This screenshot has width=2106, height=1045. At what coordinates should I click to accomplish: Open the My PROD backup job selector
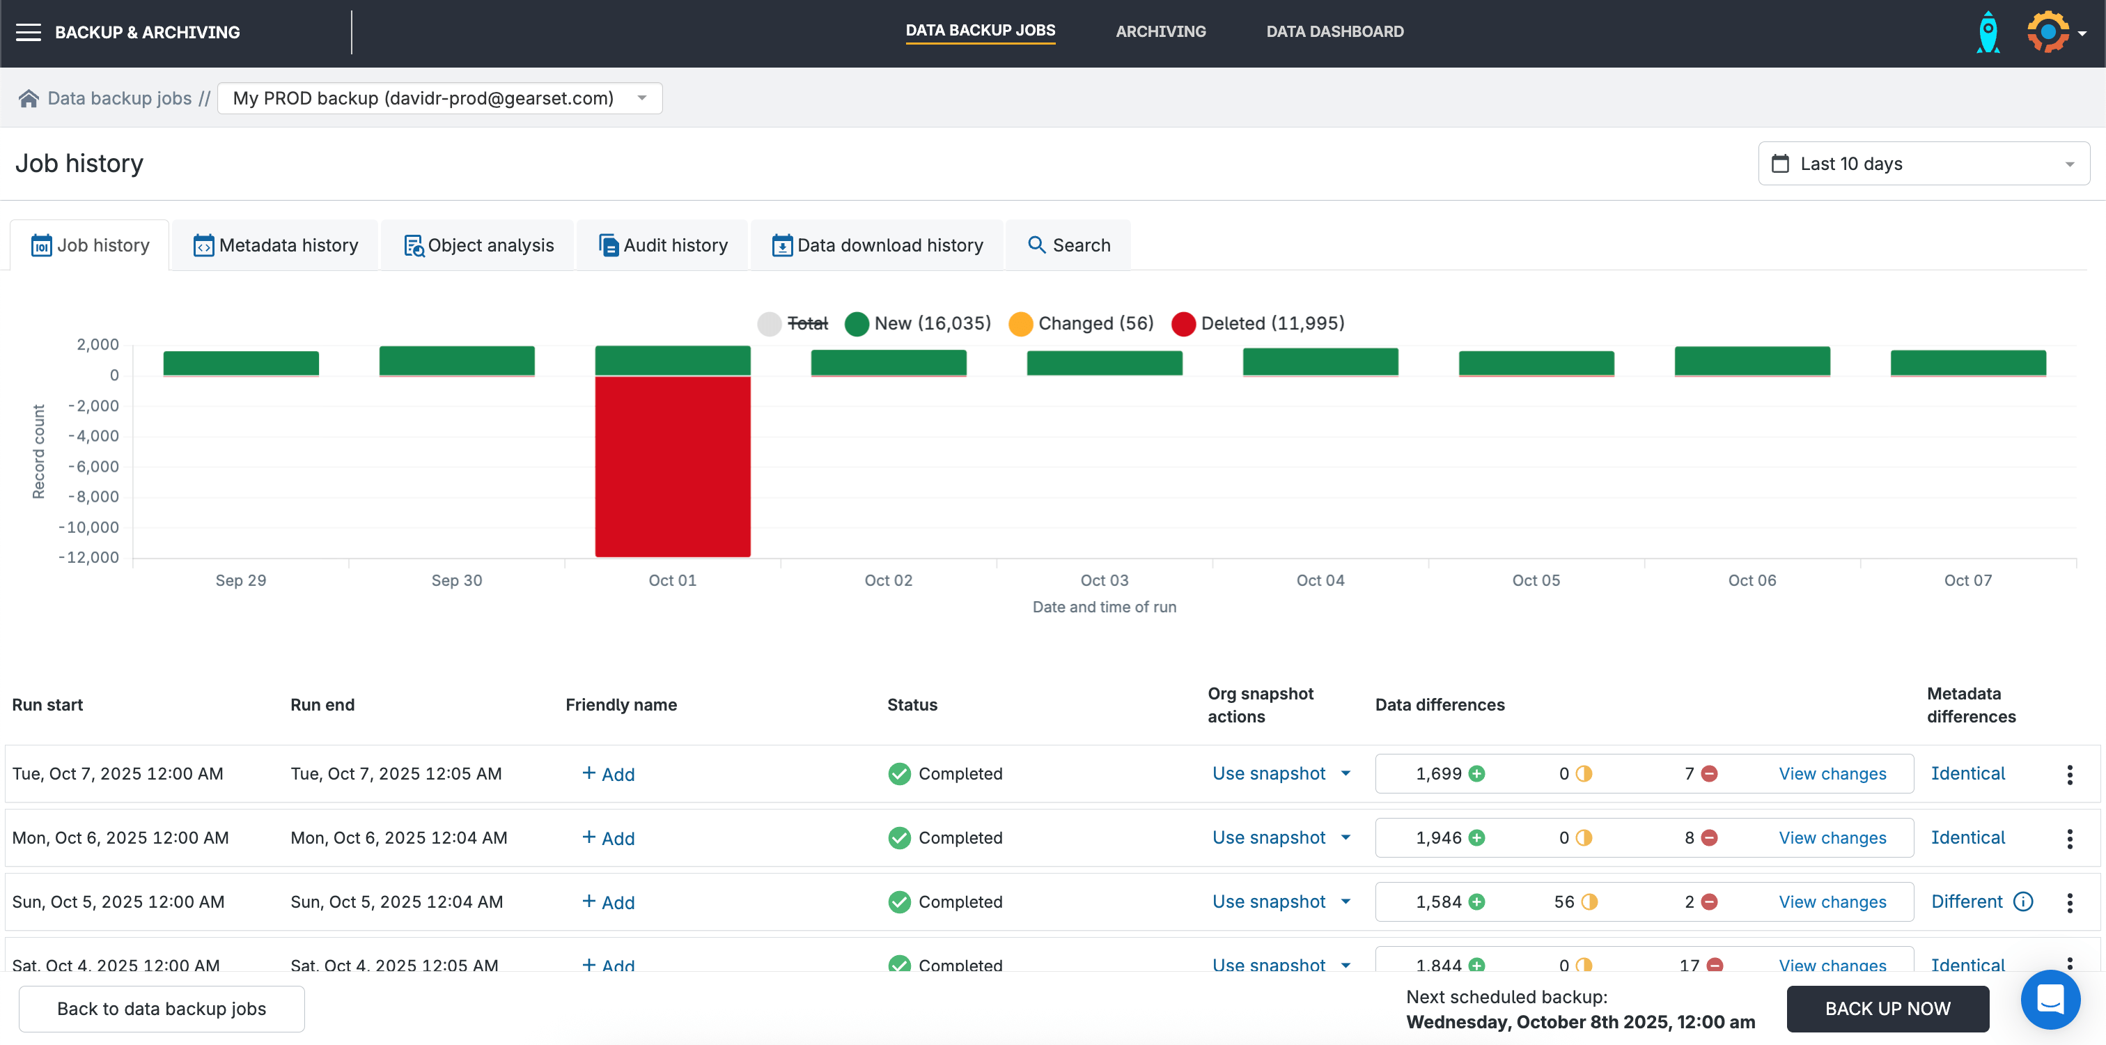(440, 98)
